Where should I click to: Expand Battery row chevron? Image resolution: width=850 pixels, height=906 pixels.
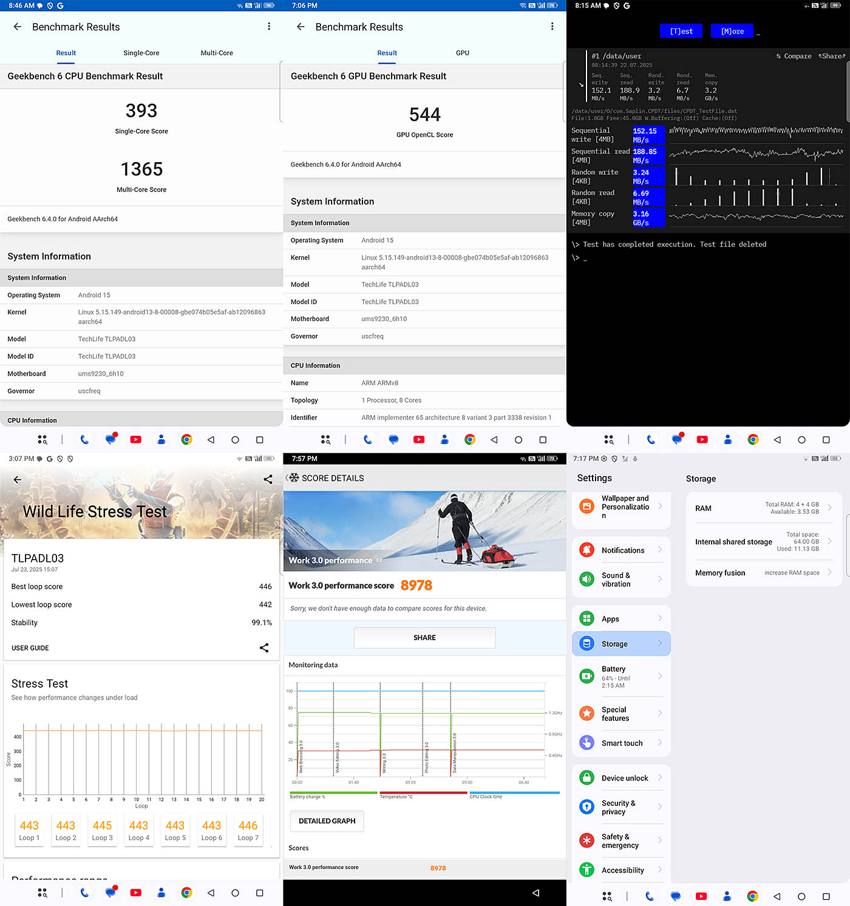click(x=660, y=676)
